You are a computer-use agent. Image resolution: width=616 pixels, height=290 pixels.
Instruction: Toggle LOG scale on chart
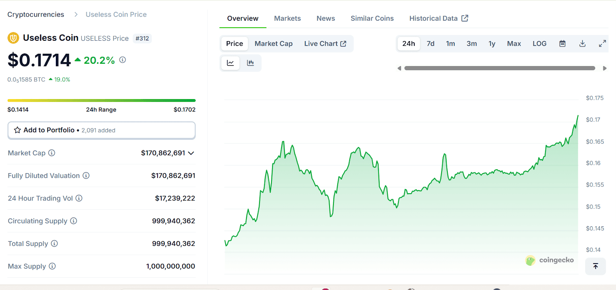tap(539, 44)
